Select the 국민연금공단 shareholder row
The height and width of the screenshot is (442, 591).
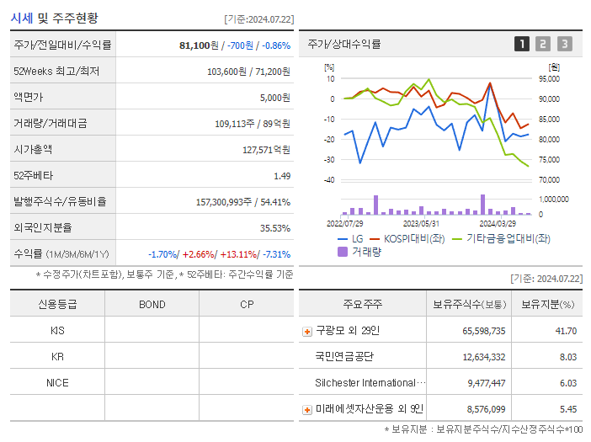[x=440, y=356]
